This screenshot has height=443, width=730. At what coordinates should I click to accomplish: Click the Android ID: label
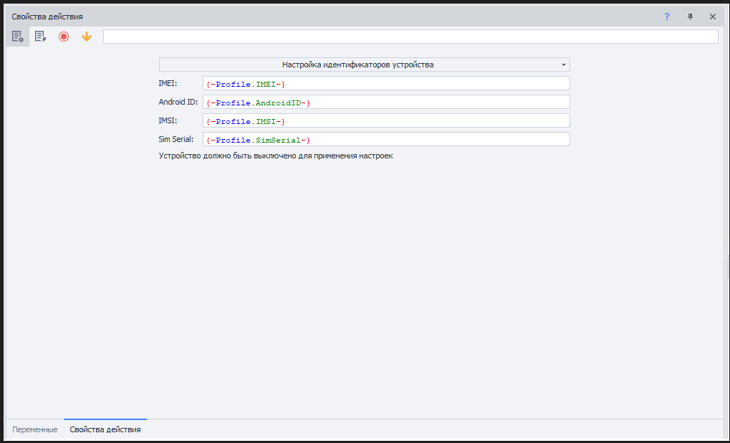(178, 102)
